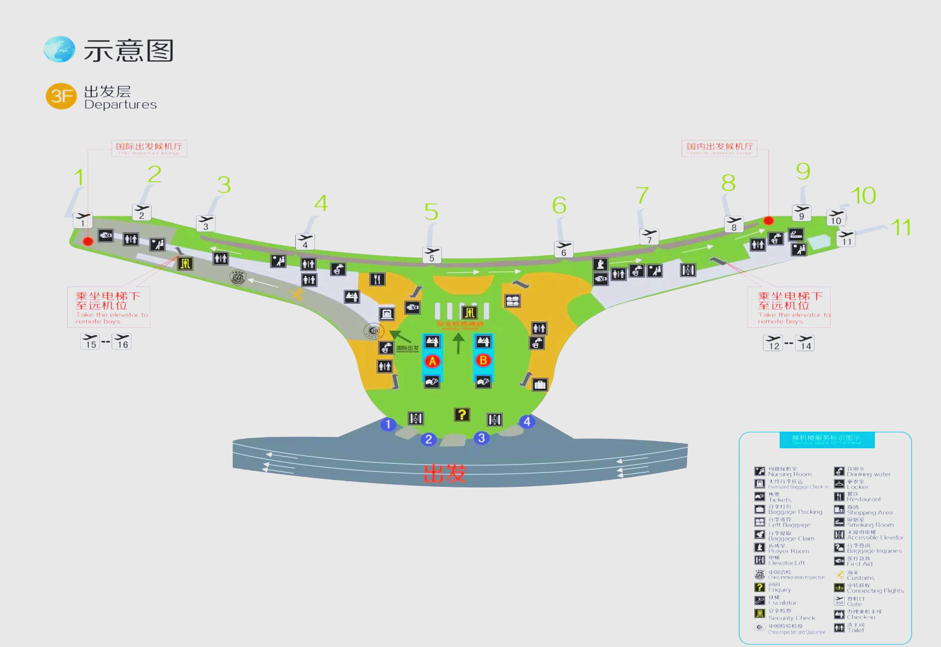Click the globe icon beside 示意图 title

click(59, 49)
